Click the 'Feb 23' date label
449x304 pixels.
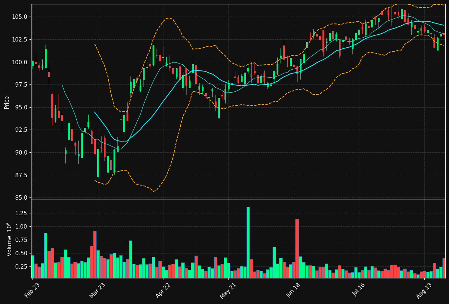[33, 290]
